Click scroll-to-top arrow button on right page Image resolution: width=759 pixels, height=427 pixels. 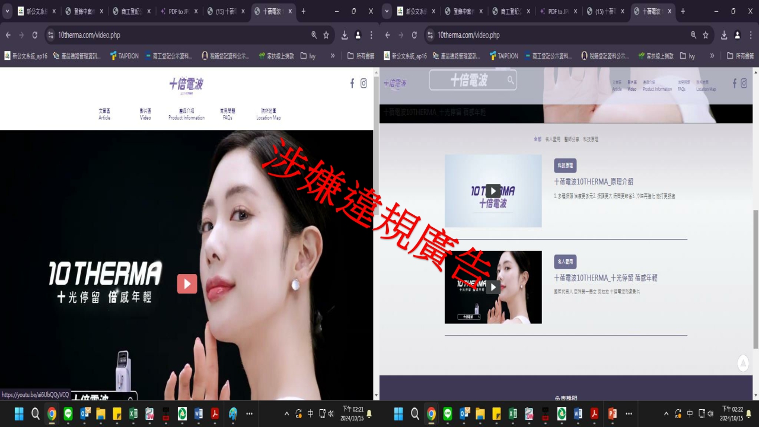(743, 363)
